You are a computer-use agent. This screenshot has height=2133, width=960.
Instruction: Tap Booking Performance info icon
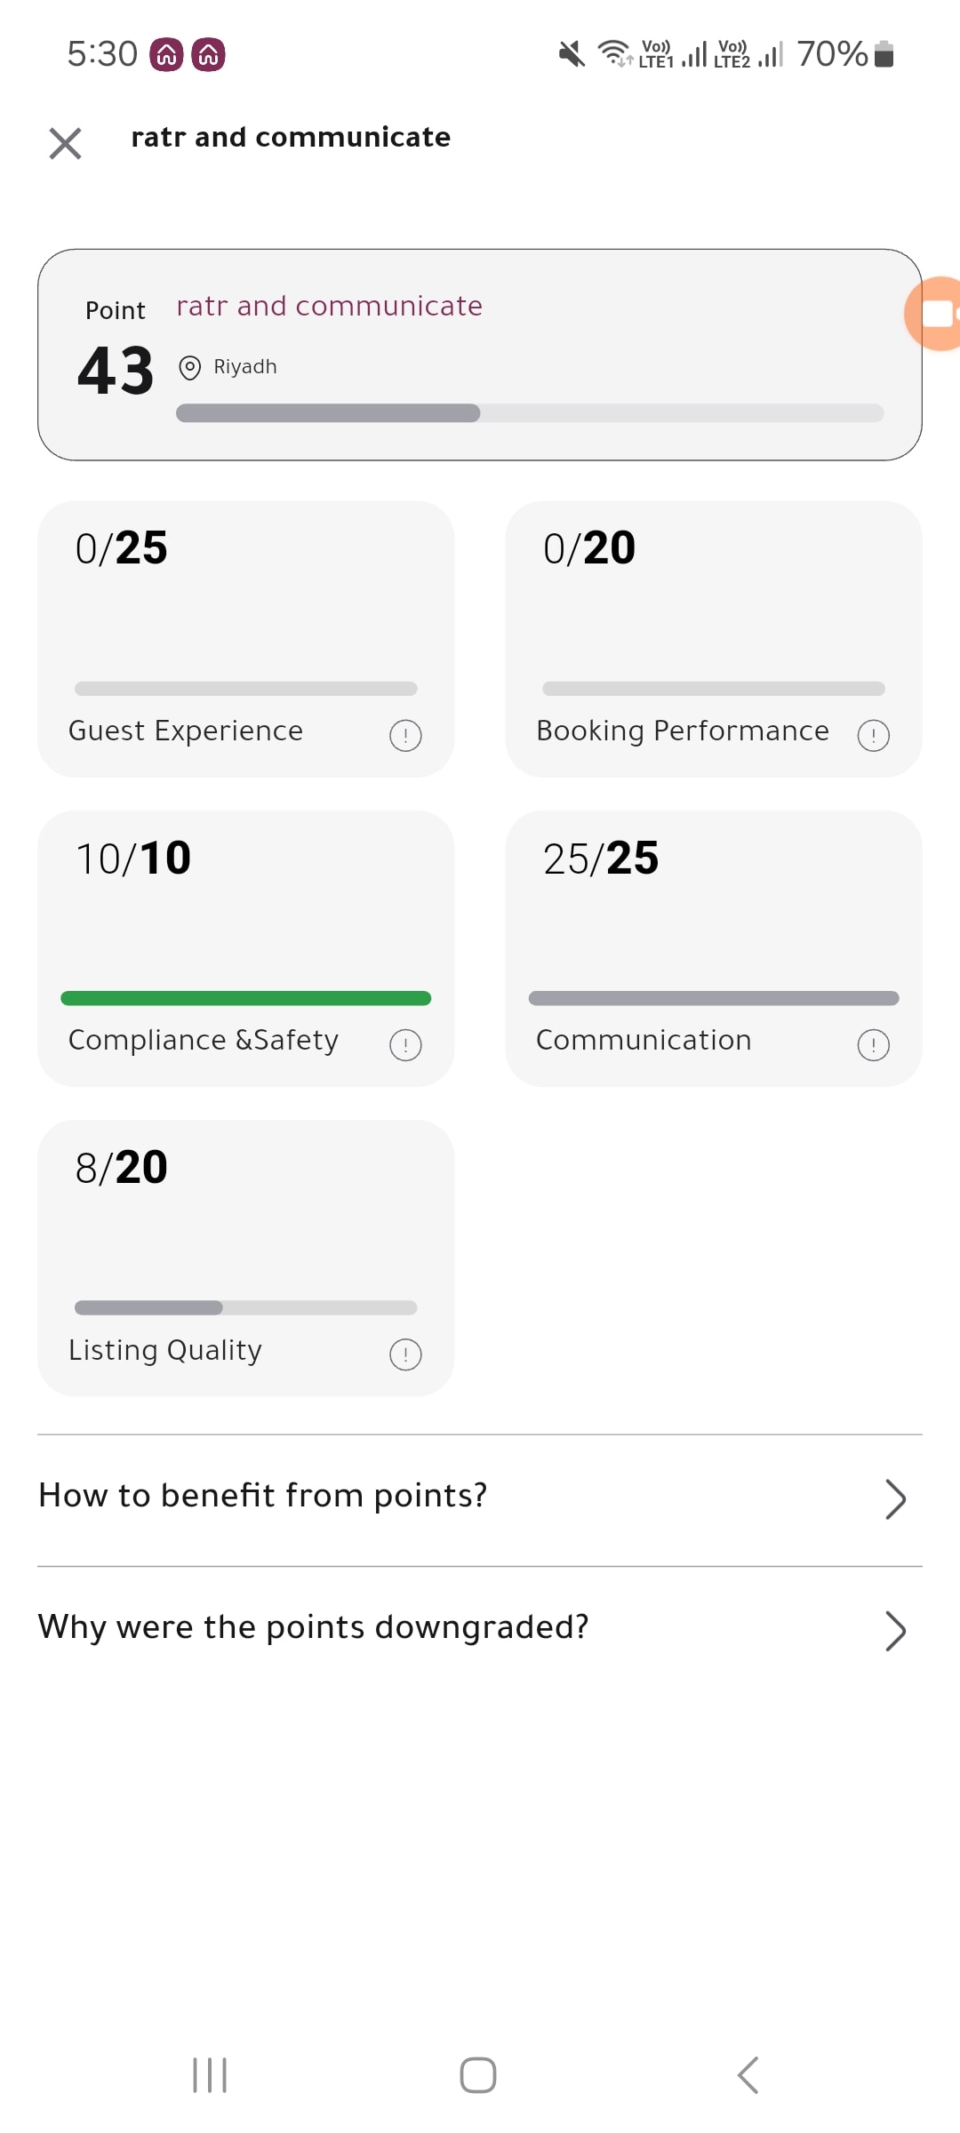click(x=873, y=735)
